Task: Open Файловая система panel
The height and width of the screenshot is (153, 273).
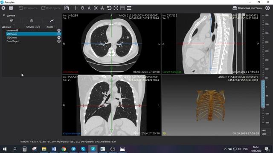Action: (247, 8)
